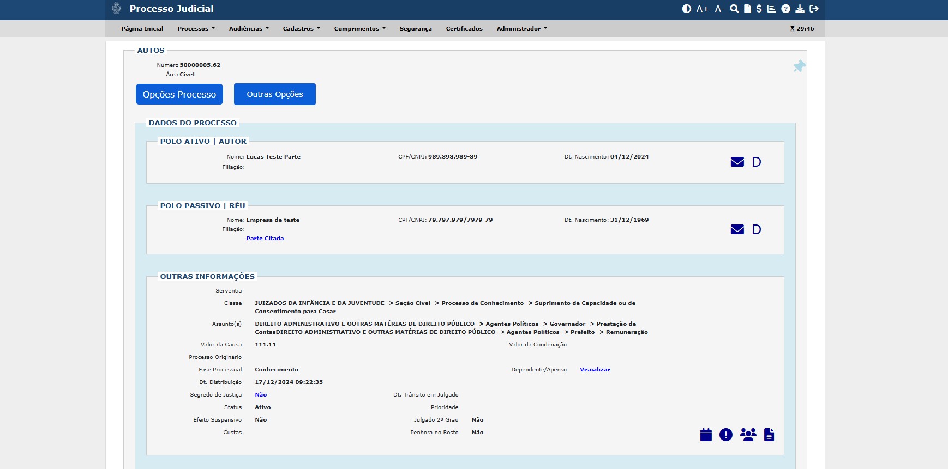This screenshot has width=948, height=469.
Task: Click birth date 04/12/2024
Action: (x=629, y=156)
